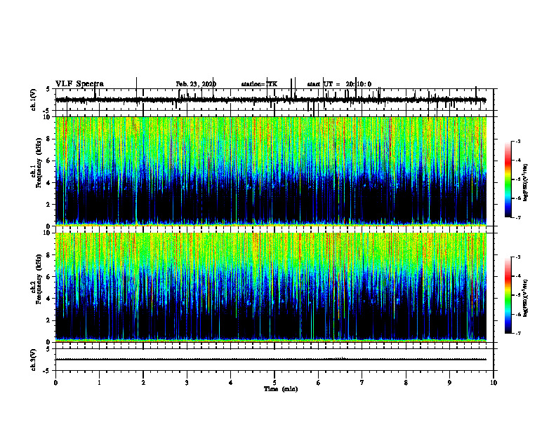The height and width of the screenshot is (429, 556).
Task: Click the "-3" label on lower color bar
Action: pyautogui.click(x=518, y=257)
